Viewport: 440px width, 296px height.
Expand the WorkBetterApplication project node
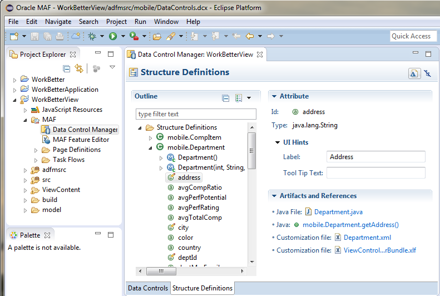click(14, 90)
